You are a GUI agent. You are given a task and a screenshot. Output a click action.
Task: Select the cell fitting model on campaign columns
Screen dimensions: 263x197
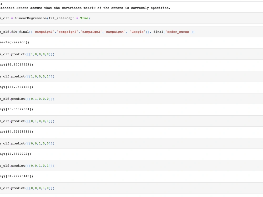click(79, 32)
